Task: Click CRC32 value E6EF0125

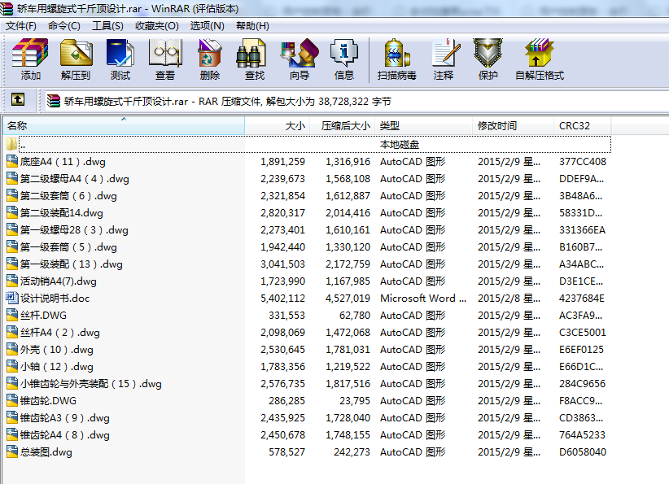Action: [581, 349]
